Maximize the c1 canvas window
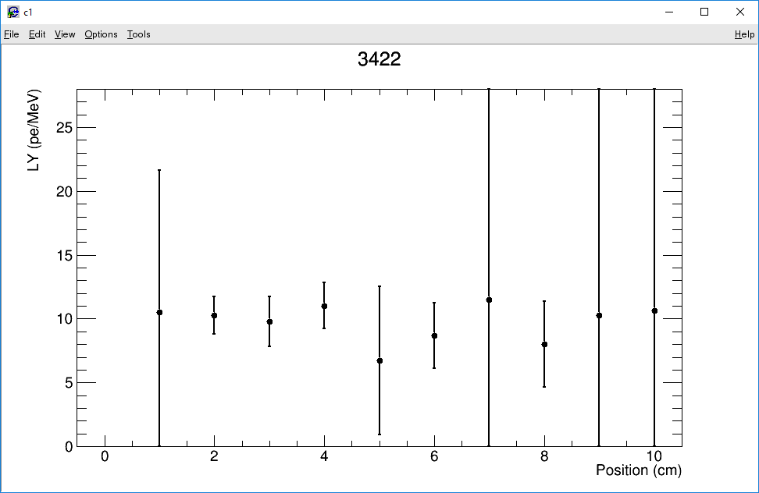759x493 pixels. tap(704, 12)
